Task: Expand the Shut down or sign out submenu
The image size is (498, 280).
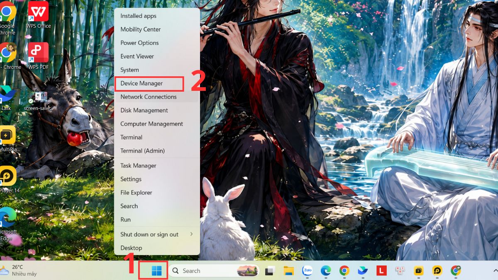Action: tap(157, 234)
